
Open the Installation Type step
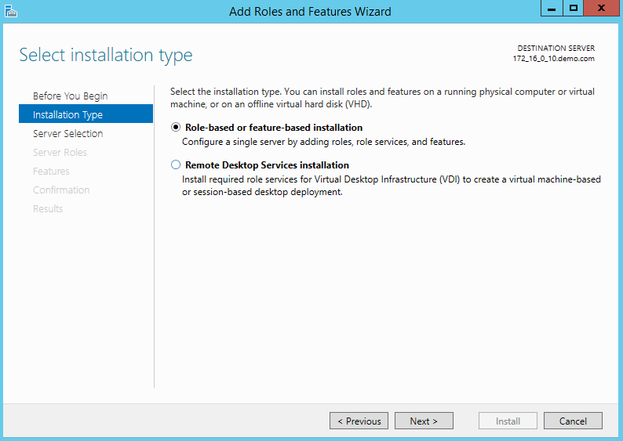pyautogui.click(x=68, y=114)
